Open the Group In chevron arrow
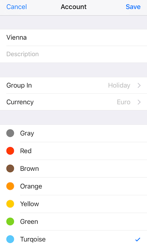The image size is (147, 248). click(x=139, y=86)
